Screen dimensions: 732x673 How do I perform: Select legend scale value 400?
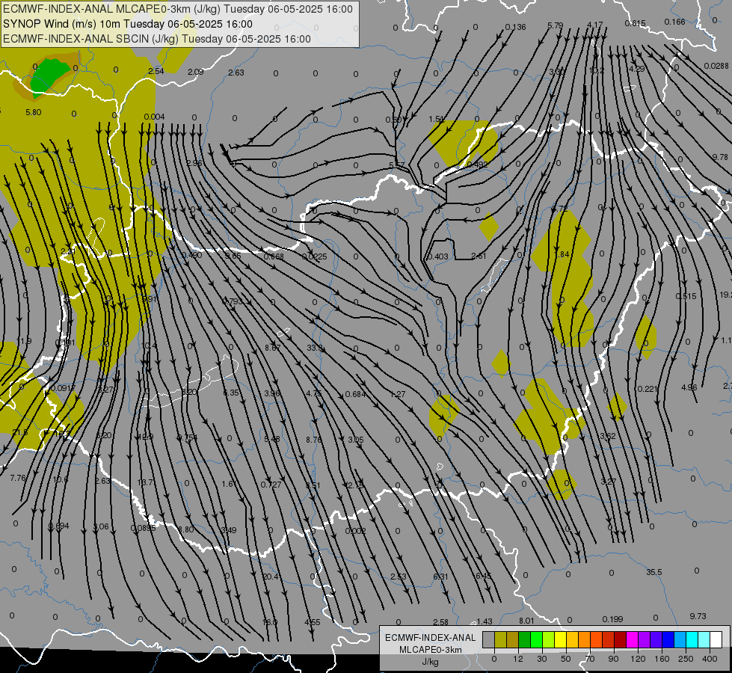point(710,659)
